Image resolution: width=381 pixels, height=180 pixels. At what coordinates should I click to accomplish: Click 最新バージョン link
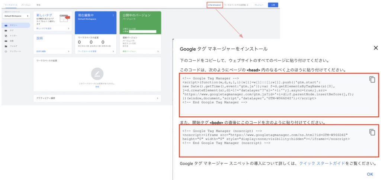pos(129,51)
